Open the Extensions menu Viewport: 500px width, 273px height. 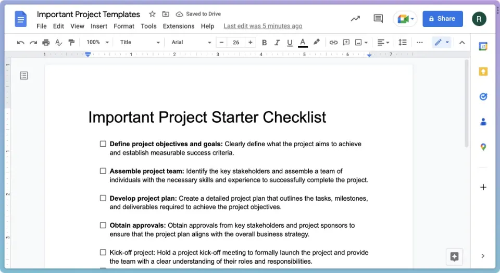click(x=178, y=26)
